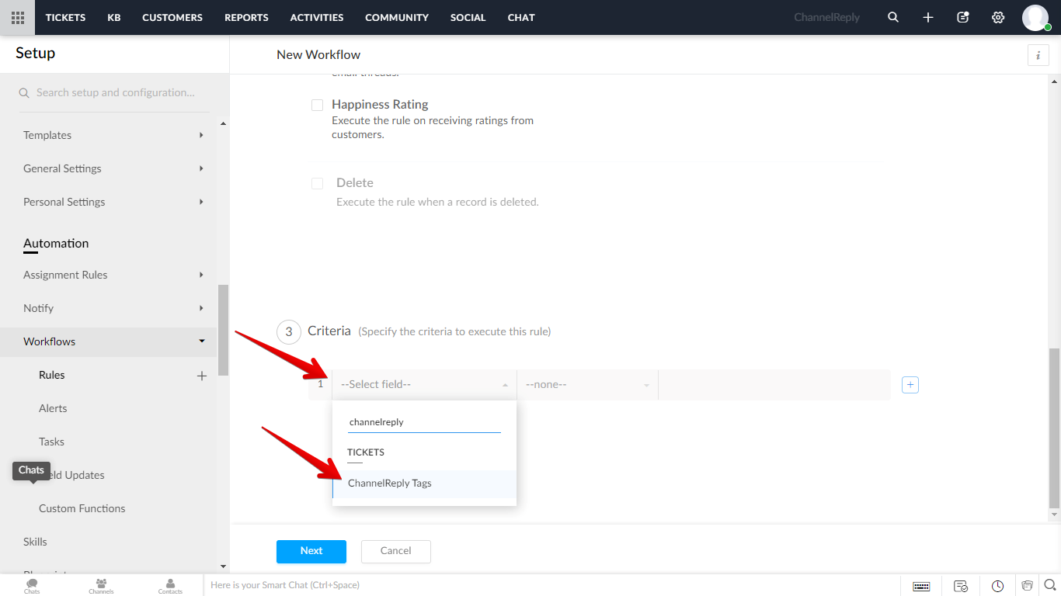Viewport: 1061px width, 596px height.
Task: Click the plus quick-add icon in header
Action: tap(928, 17)
